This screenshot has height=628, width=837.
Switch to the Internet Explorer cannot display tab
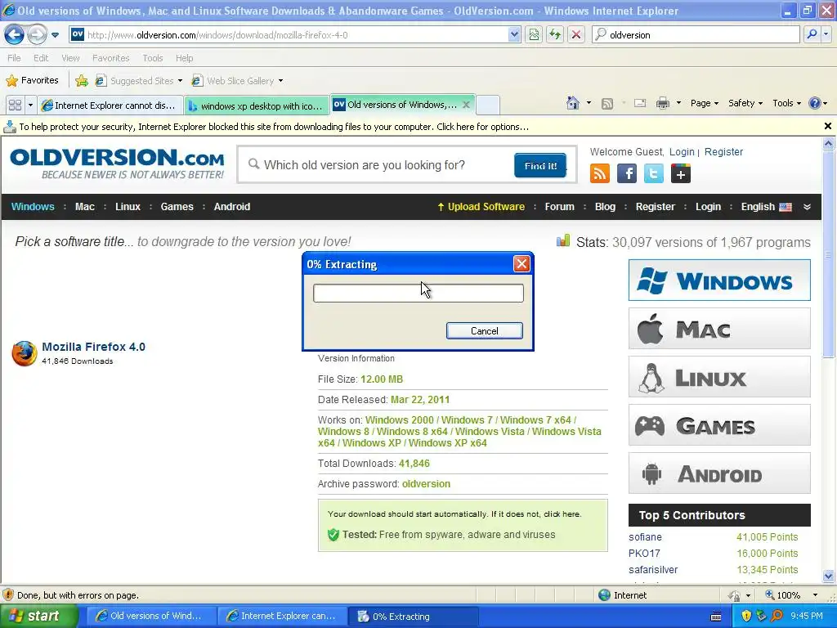110,105
